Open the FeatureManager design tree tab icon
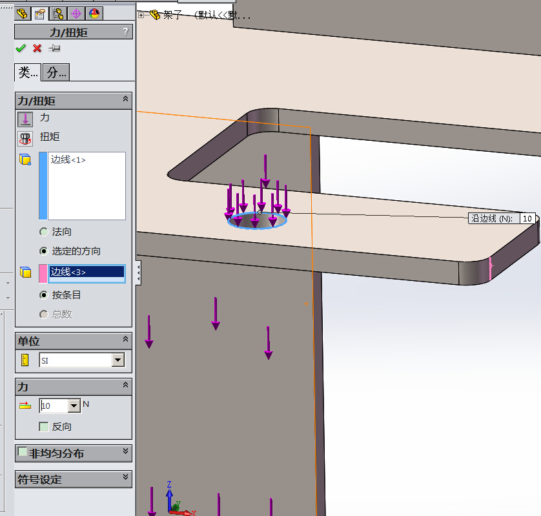 [x=22, y=13]
